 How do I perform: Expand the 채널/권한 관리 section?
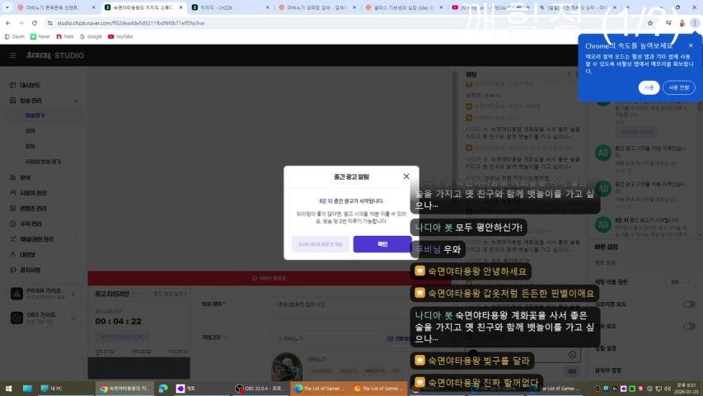tap(44, 239)
